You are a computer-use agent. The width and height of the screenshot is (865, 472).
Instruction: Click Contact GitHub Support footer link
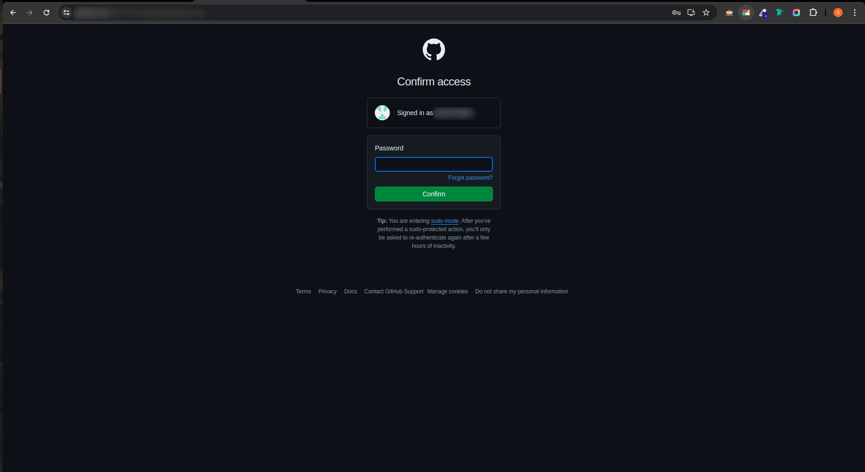[394, 291]
